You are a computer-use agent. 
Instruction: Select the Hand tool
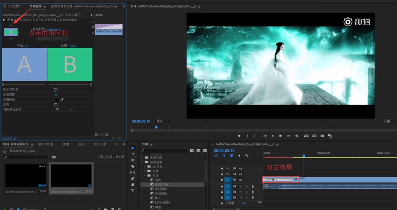tap(133, 185)
